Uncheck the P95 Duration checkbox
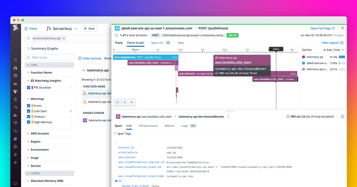This screenshot has height=187, width=357. click(29, 88)
